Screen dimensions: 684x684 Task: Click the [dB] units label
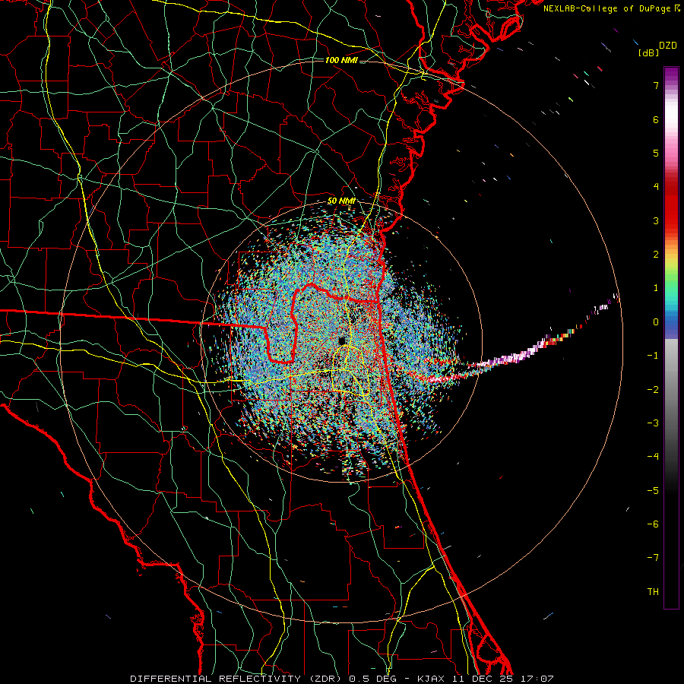click(x=648, y=53)
